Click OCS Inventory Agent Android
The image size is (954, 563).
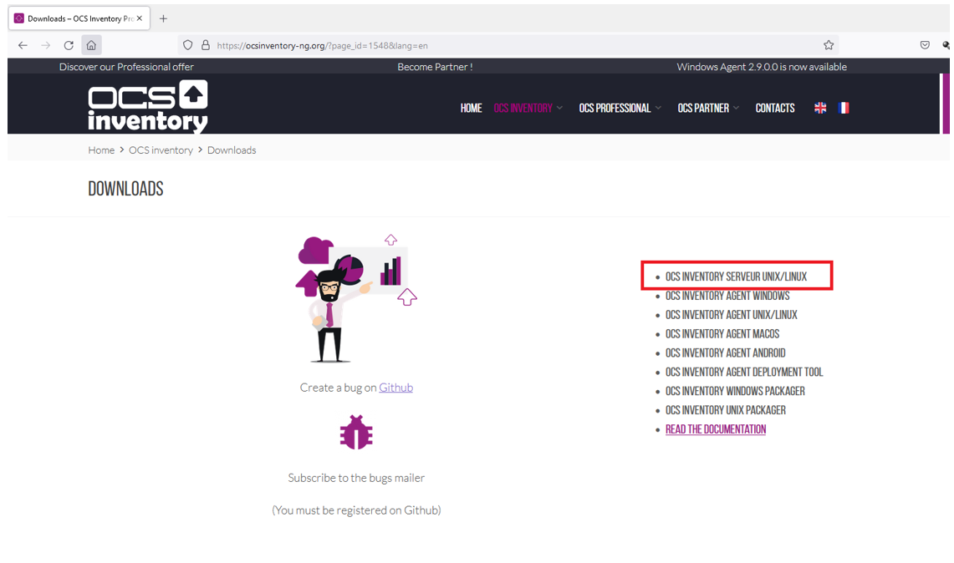click(725, 353)
